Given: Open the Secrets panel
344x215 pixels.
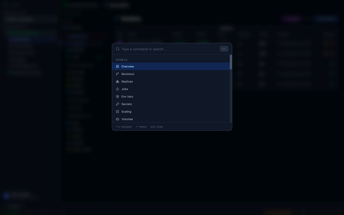Looking at the screenshot, I should 127,104.
